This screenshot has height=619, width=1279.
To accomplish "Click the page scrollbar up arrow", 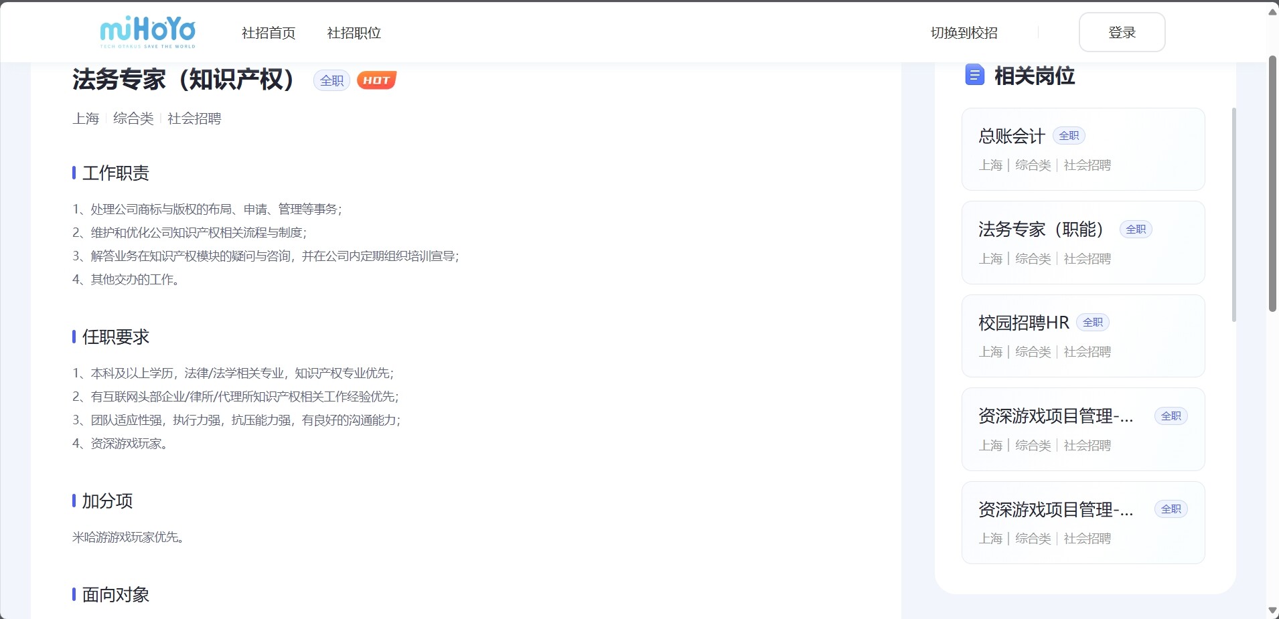I will [1272, 12].
